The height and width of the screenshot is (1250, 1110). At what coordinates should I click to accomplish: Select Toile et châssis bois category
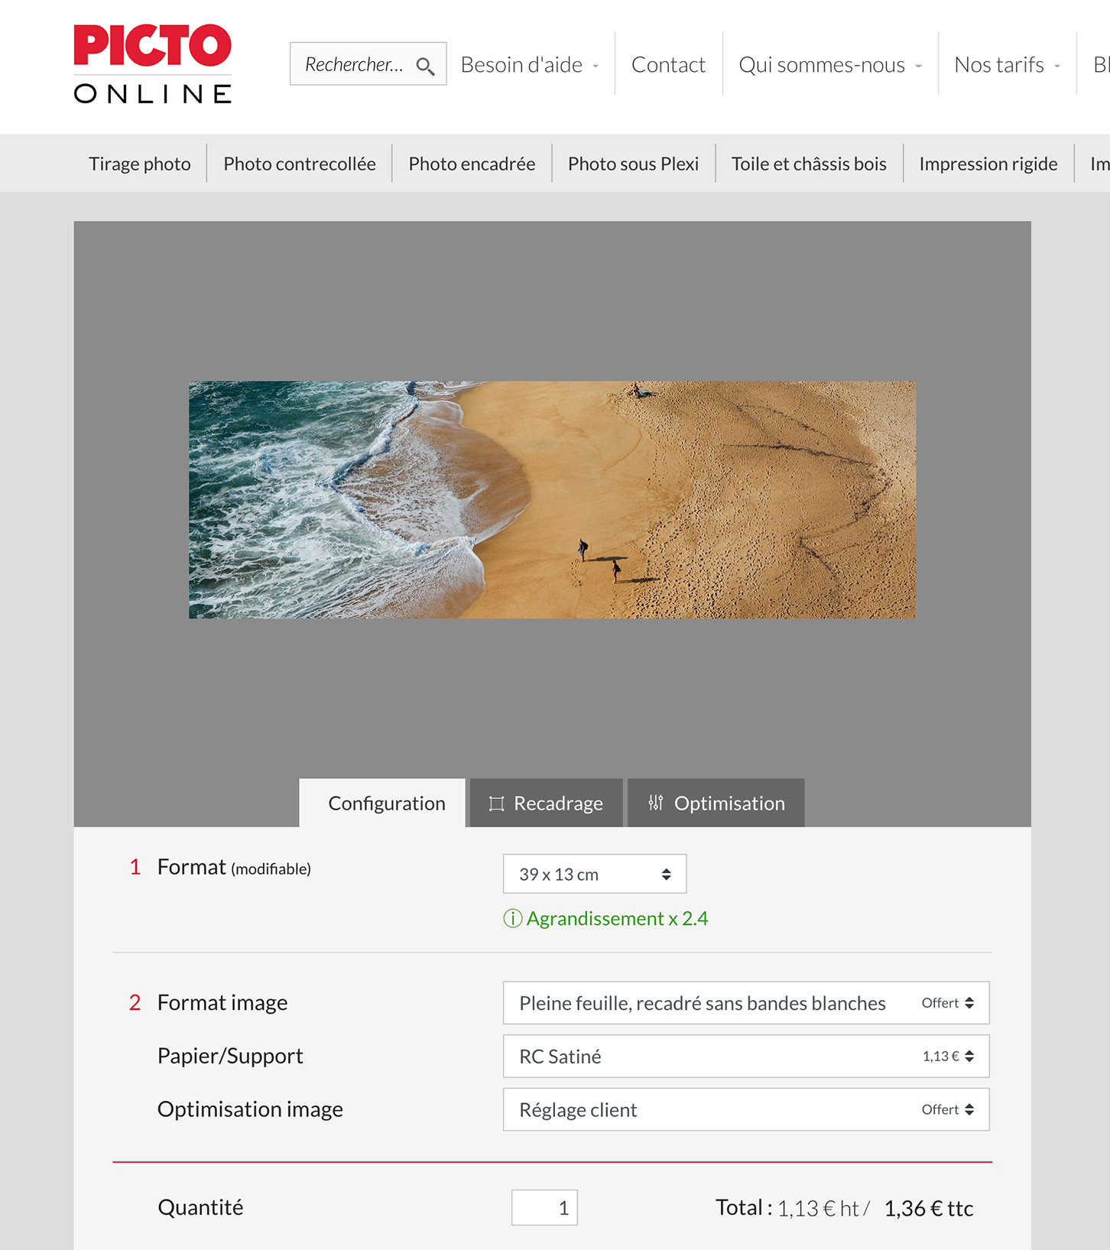coord(809,164)
